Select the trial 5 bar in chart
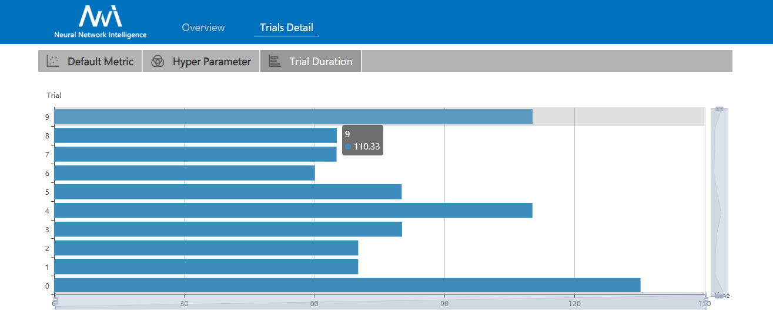Screen dimensions: 773x322 pyautogui.click(x=227, y=191)
